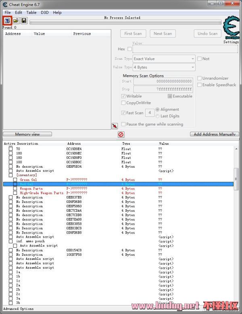Image resolution: width=242 pixels, height=314 pixels.
Task: Toggle the Fast Scan checkbox
Action: point(123,113)
